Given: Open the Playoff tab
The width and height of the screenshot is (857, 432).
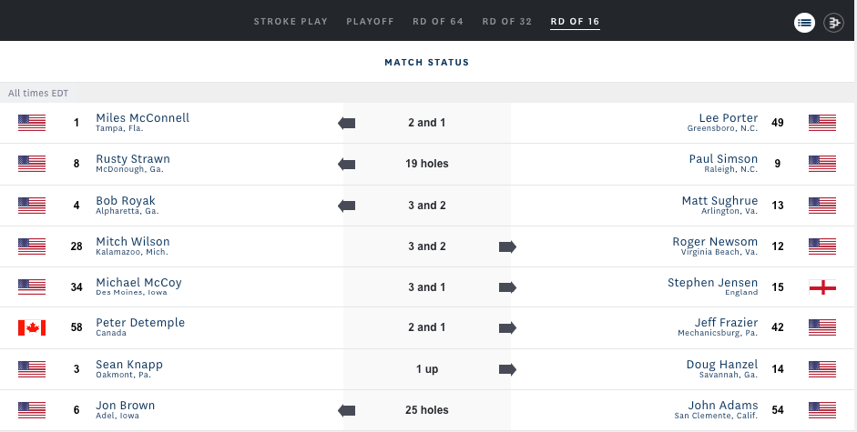Looking at the screenshot, I should coord(370,21).
